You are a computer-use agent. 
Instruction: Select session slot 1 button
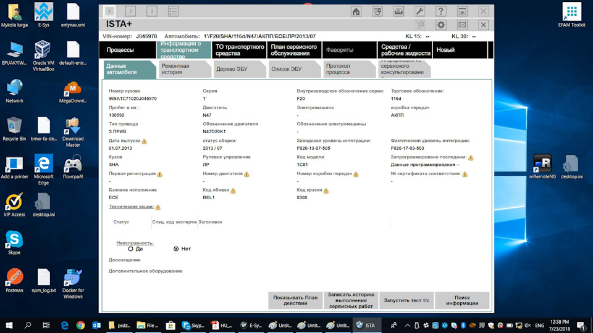(109, 11)
